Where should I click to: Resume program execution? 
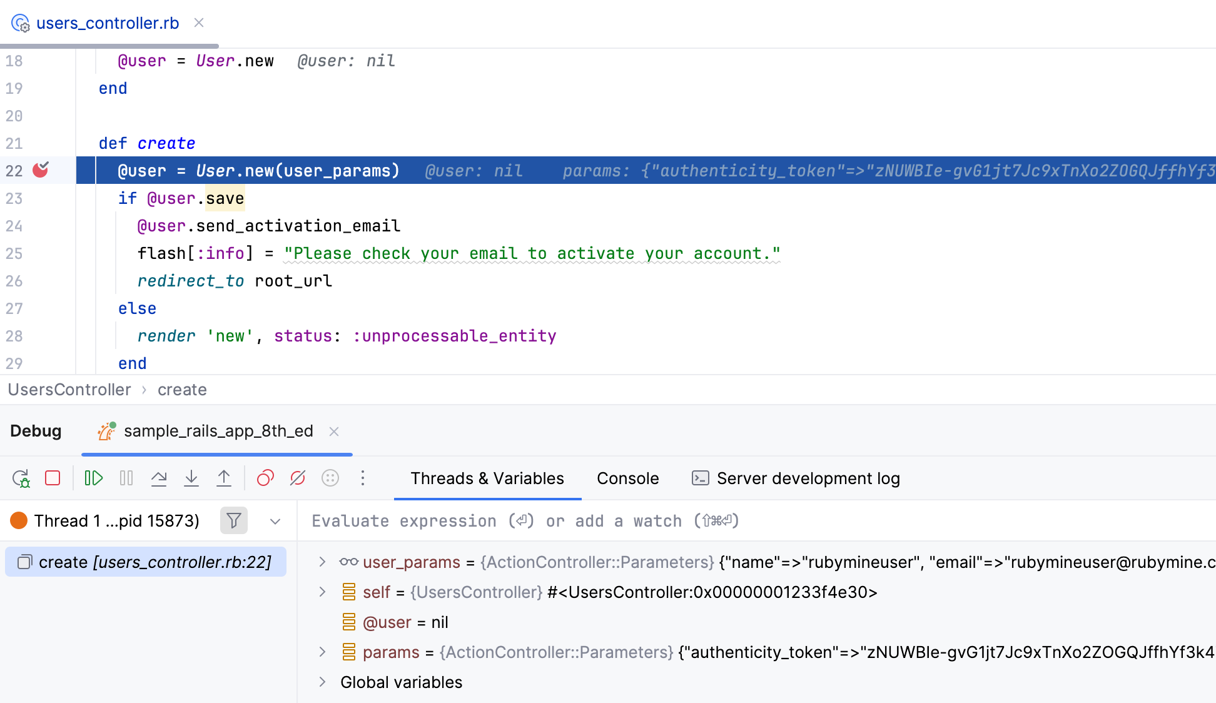point(94,478)
